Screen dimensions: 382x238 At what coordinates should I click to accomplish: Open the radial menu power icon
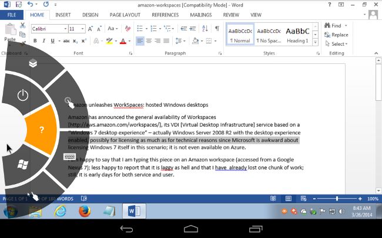[x=23, y=95]
